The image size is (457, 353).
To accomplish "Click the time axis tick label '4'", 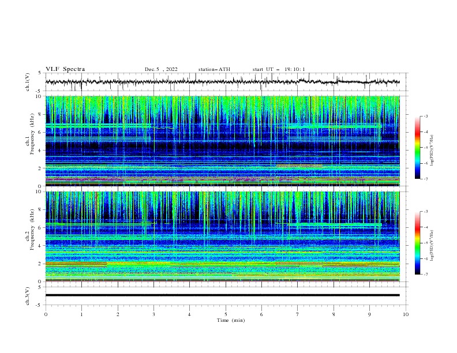I will 189,314.
